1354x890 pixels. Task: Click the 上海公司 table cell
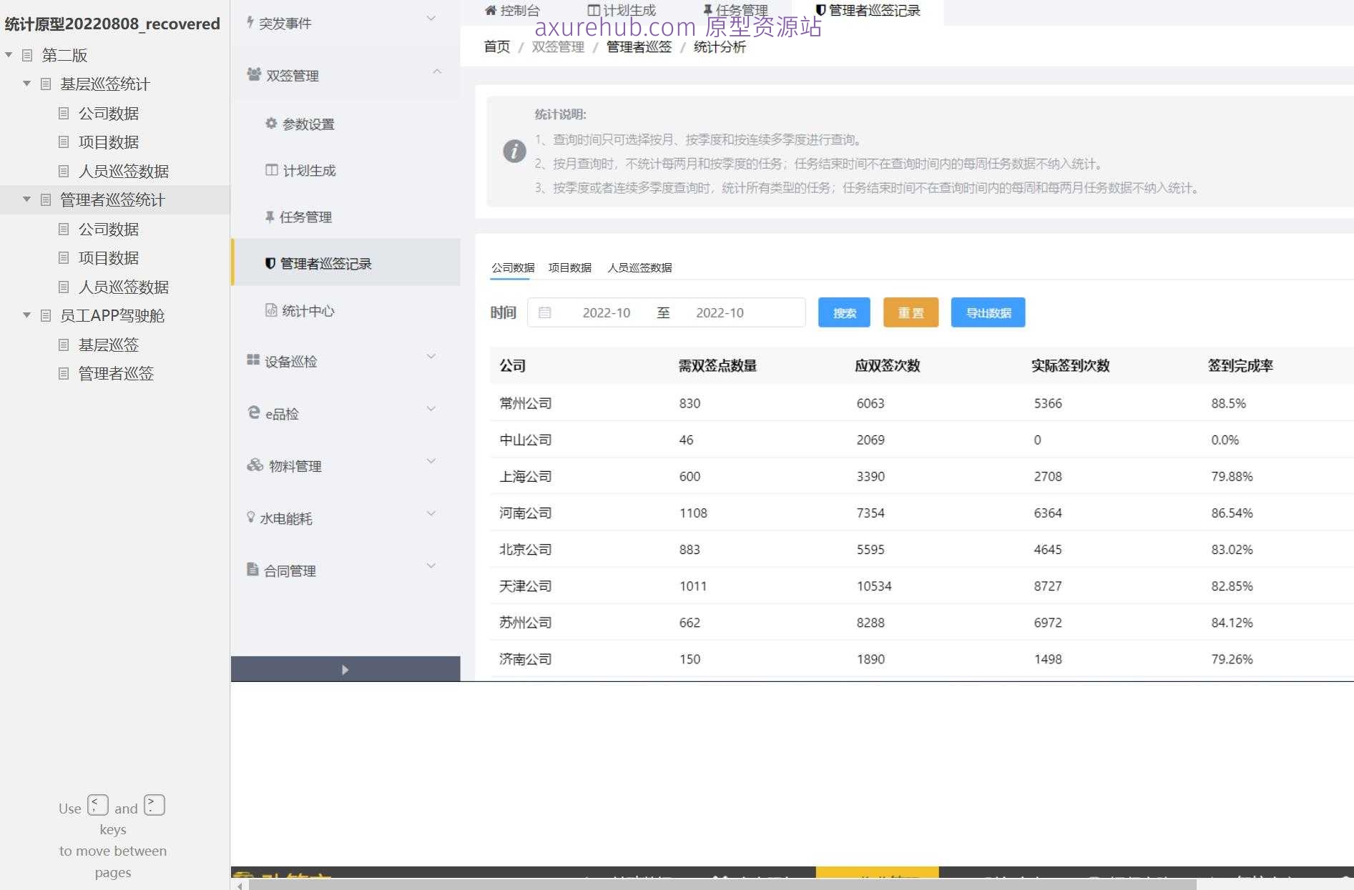[526, 476]
